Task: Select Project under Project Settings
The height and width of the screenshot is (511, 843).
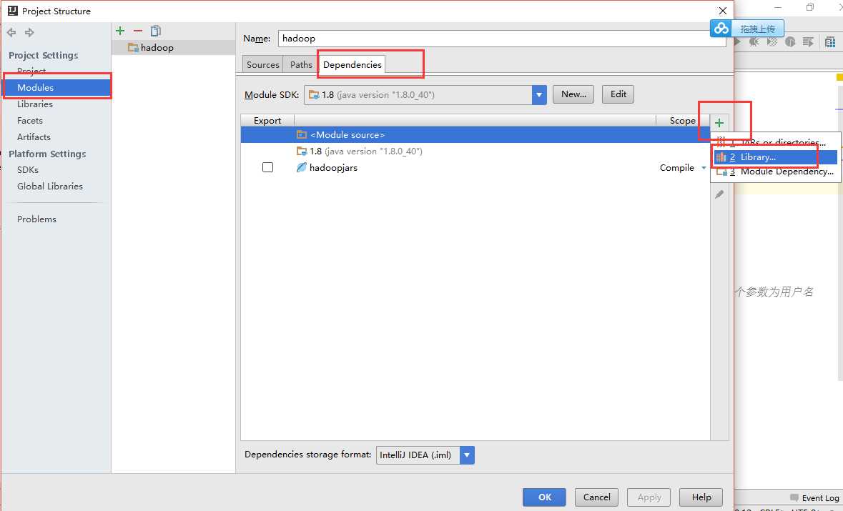Action: (31, 71)
